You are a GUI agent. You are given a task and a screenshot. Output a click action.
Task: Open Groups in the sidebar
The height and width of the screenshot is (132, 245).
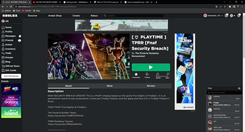point(7,57)
